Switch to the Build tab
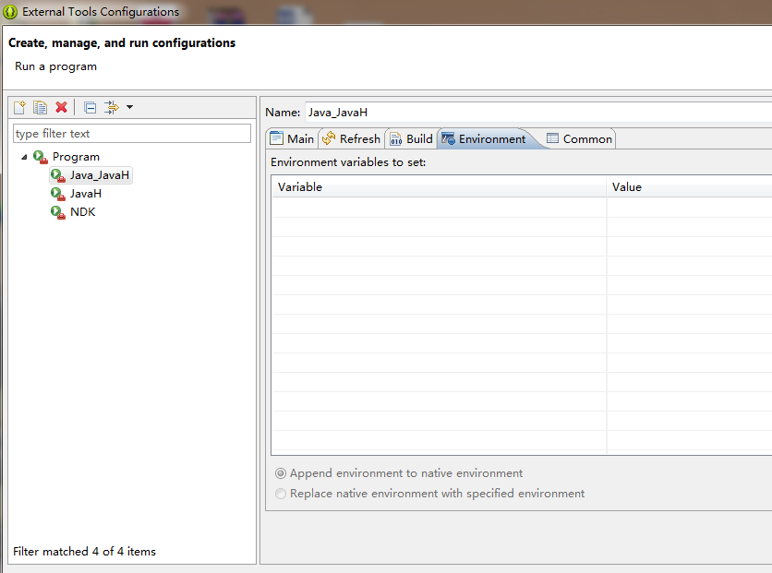Screen dimensions: 772x573 tap(411, 138)
